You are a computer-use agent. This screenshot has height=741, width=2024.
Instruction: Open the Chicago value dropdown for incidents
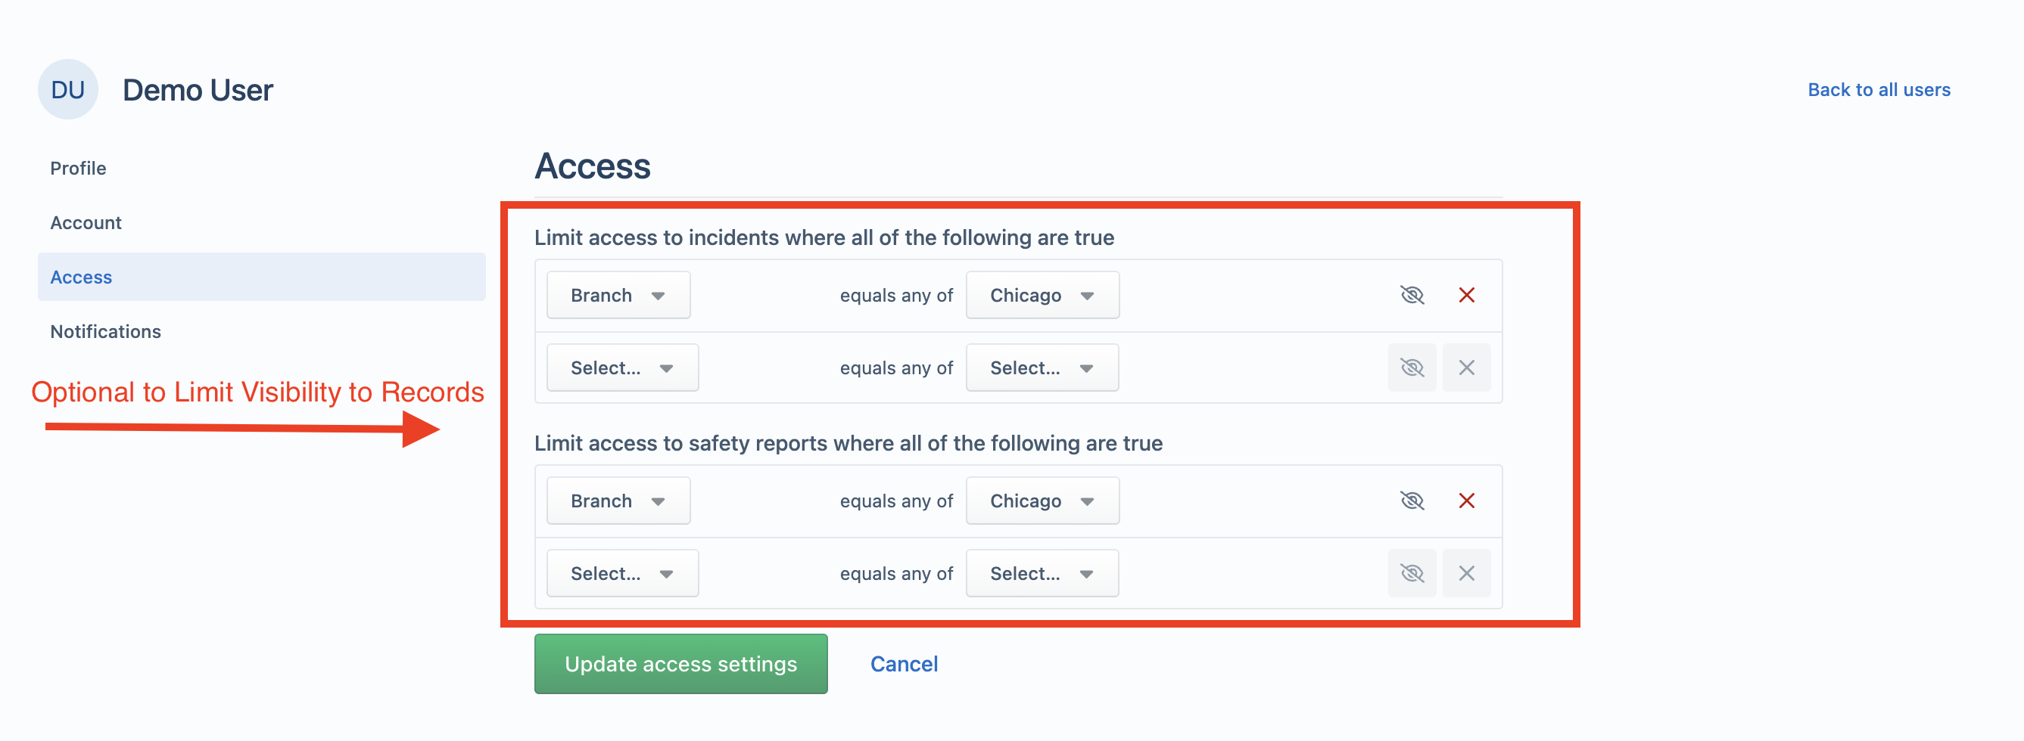[1042, 295]
